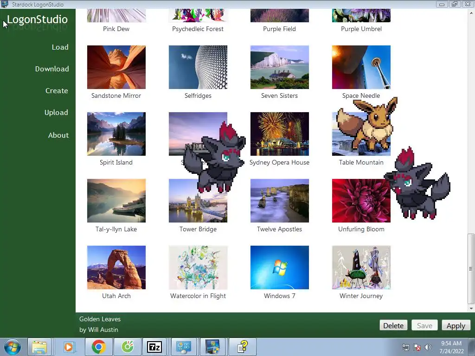Open the Control Panel taskbar icon
Image resolution: width=475 pixels, height=356 pixels.
click(183, 347)
